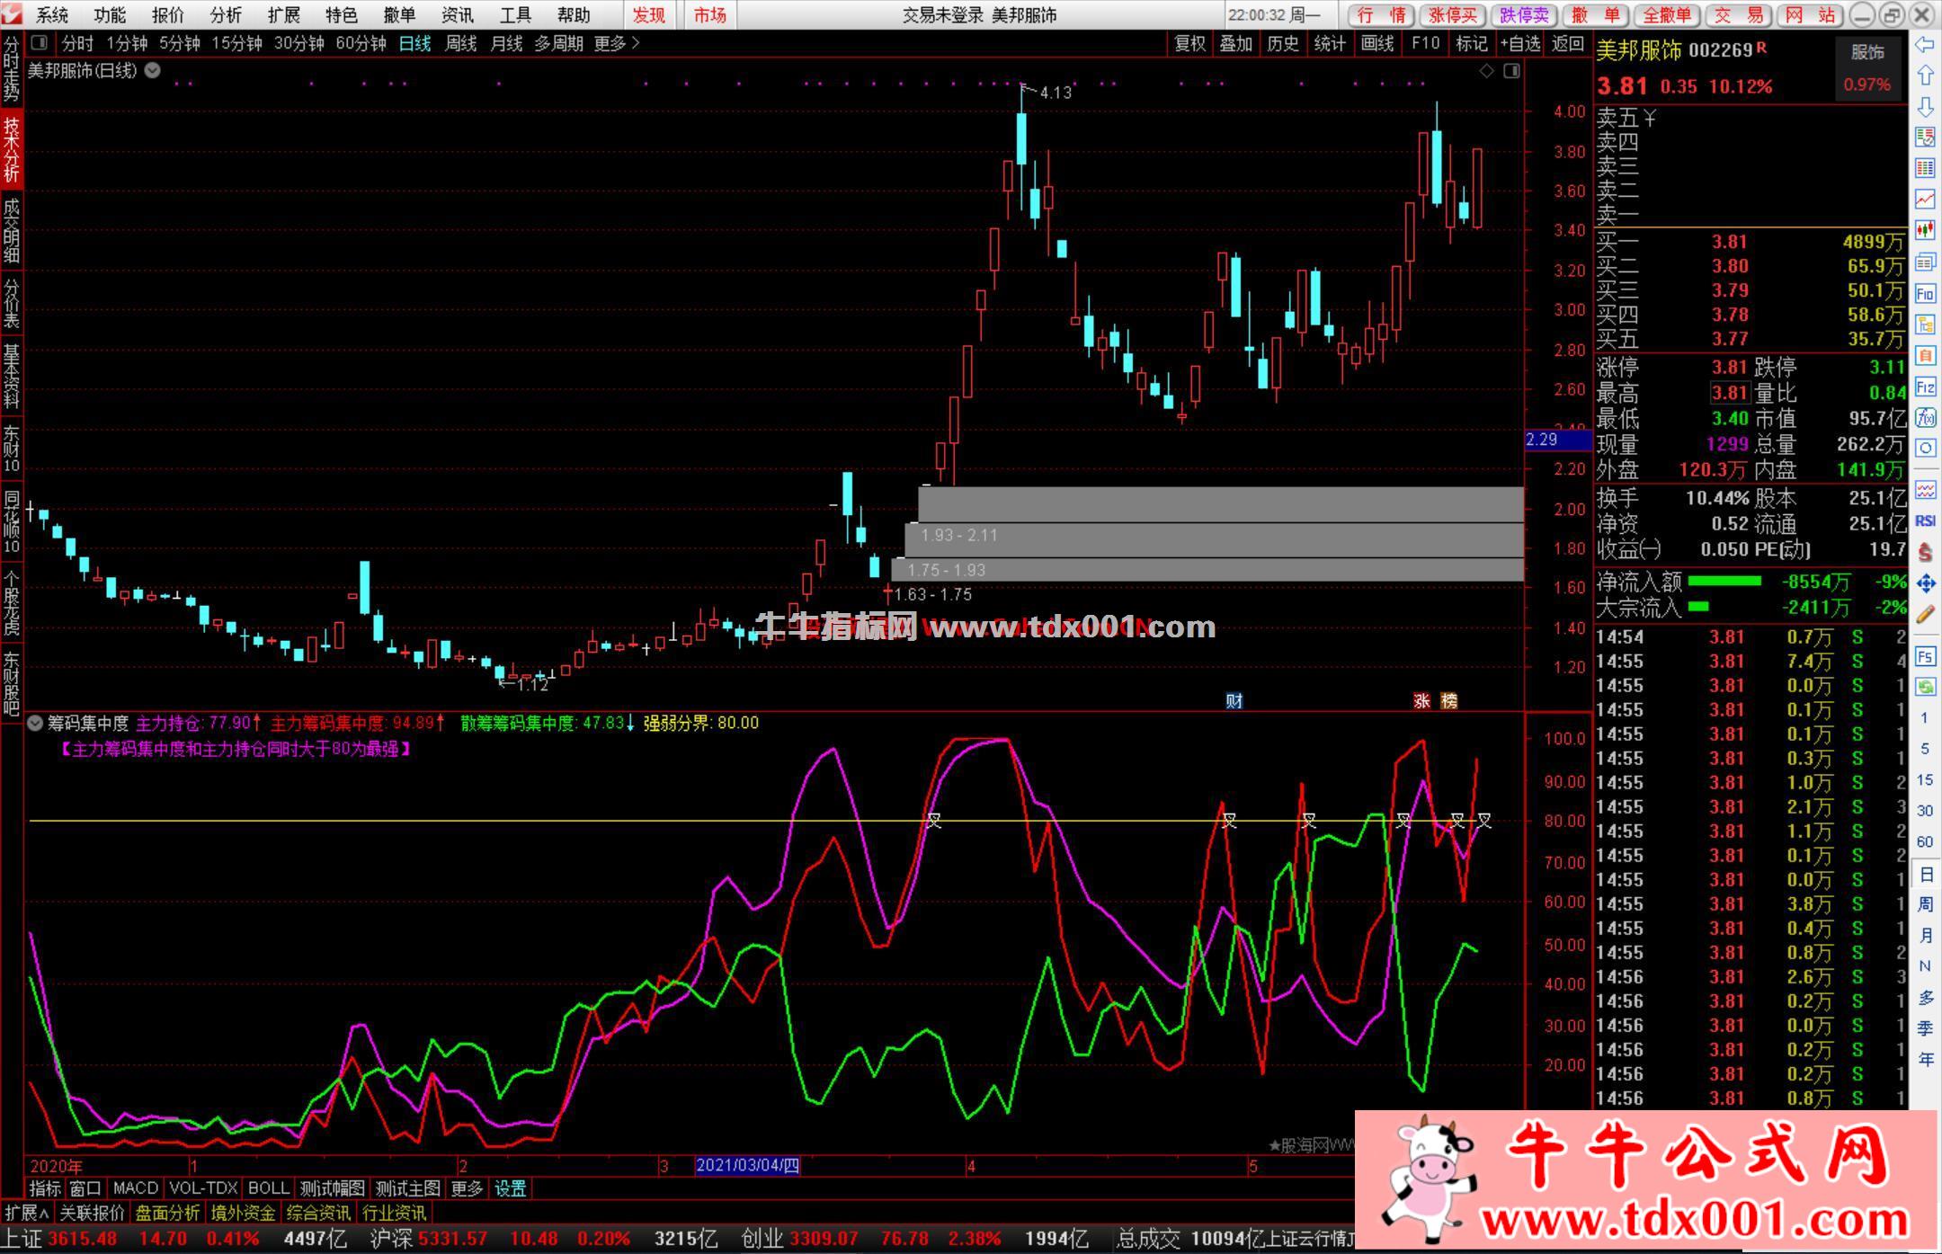1942x1254 pixels.
Task: Click the +自选 add to watchlist button
Action: pyautogui.click(x=1519, y=43)
